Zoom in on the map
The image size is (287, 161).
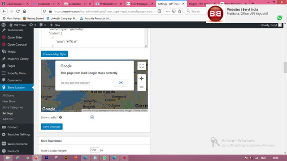[x=142, y=79]
